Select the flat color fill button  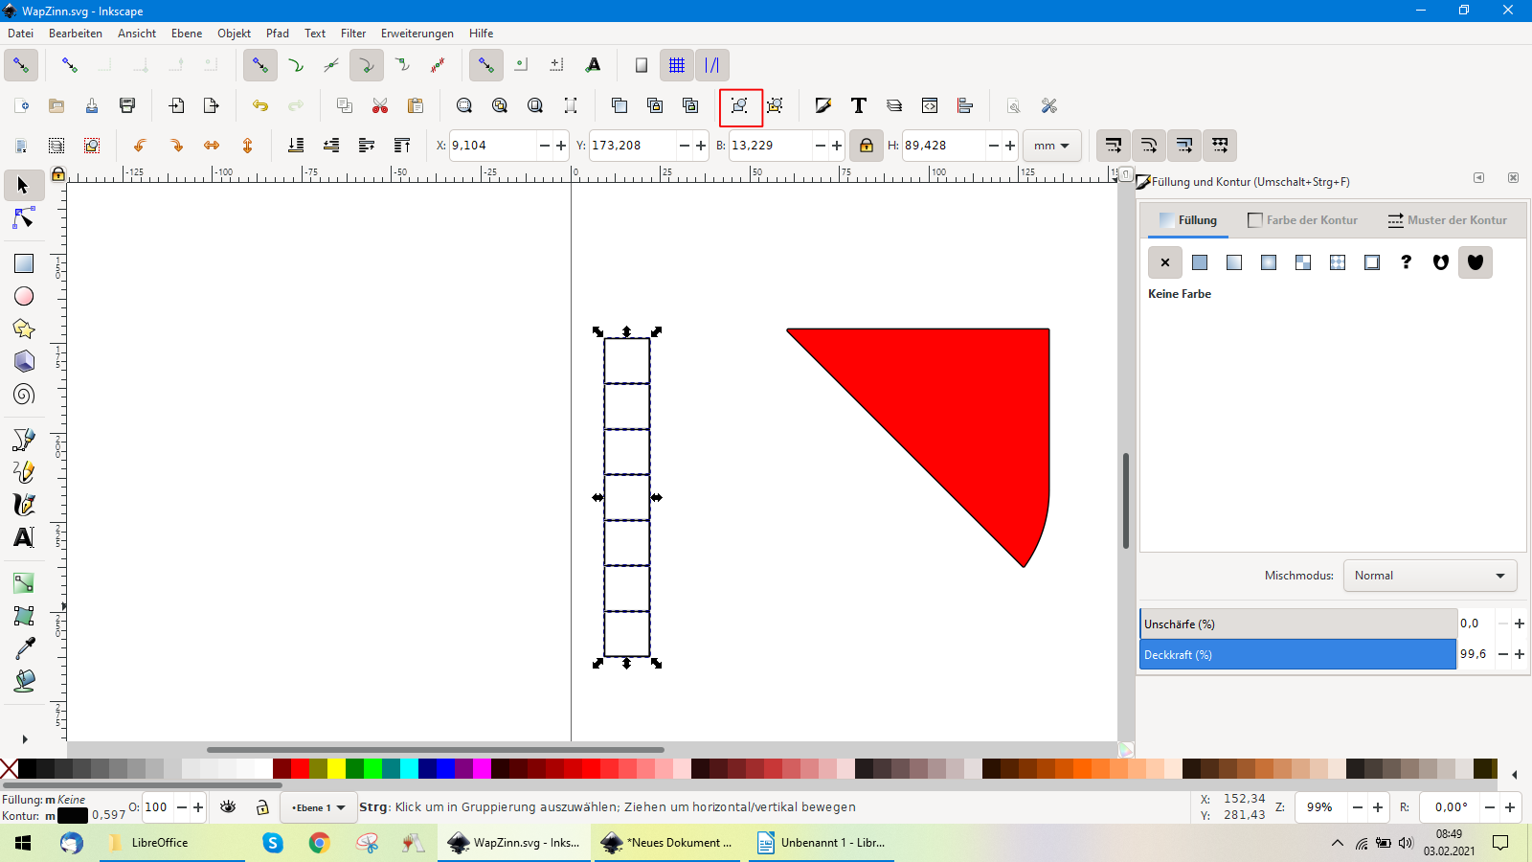(x=1200, y=262)
